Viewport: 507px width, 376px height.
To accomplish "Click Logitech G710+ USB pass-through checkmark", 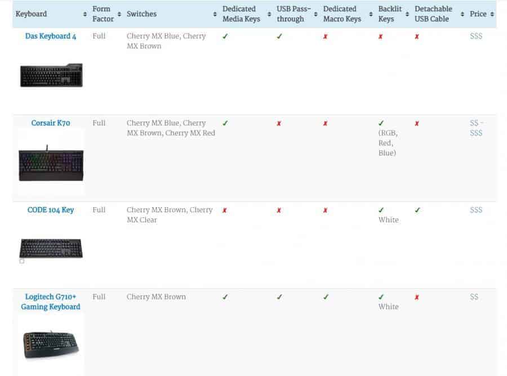I will (x=279, y=297).
